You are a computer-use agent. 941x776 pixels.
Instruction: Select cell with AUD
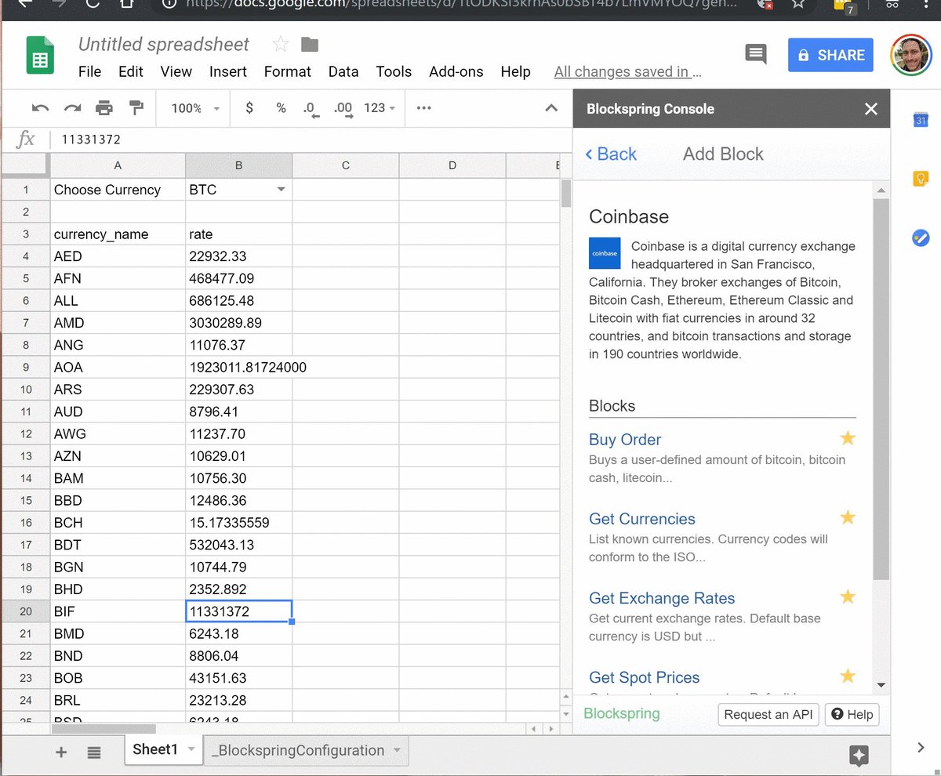click(118, 412)
